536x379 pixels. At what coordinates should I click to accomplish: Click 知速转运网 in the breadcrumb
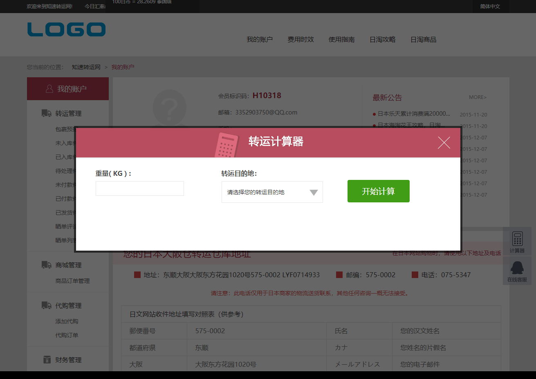point(86,67)
